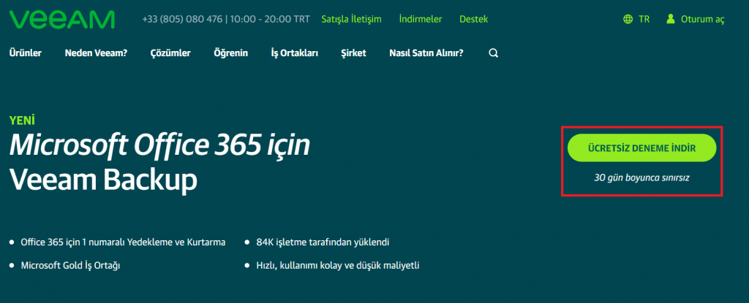Click the Satışla İletişim link
Image resolution: width=749 pixels, height=303 pixels.
point(351,20)
